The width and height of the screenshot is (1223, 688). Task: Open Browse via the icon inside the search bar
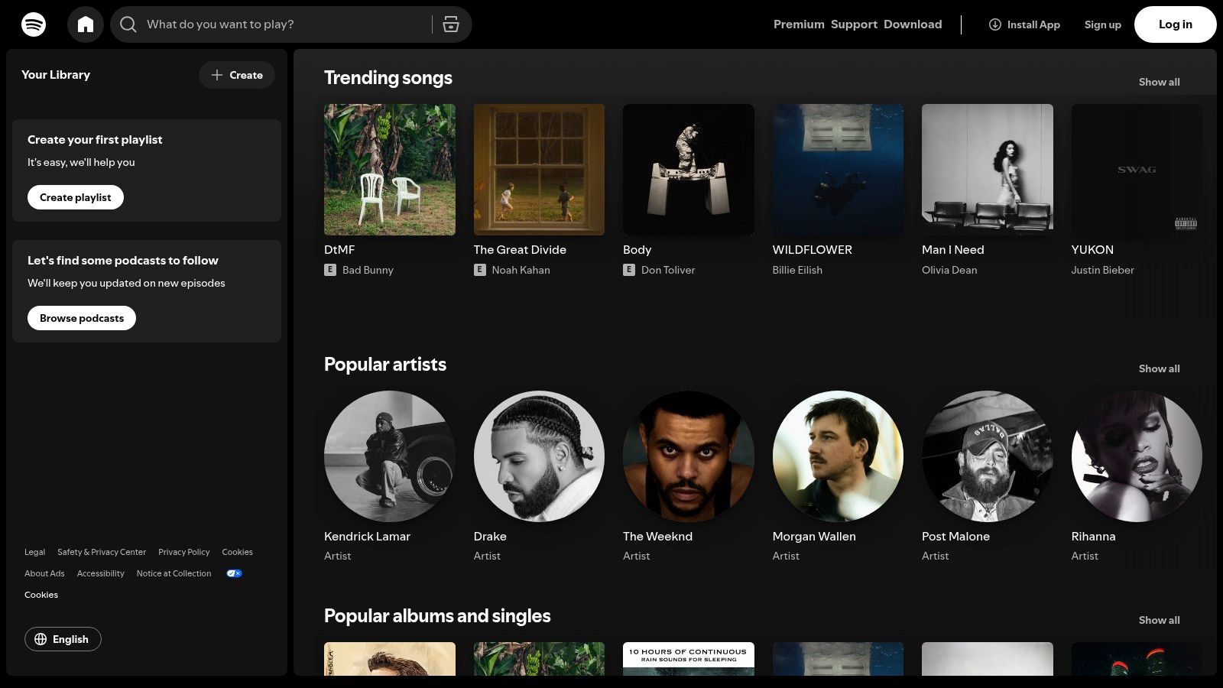click(x=451, y=24)
